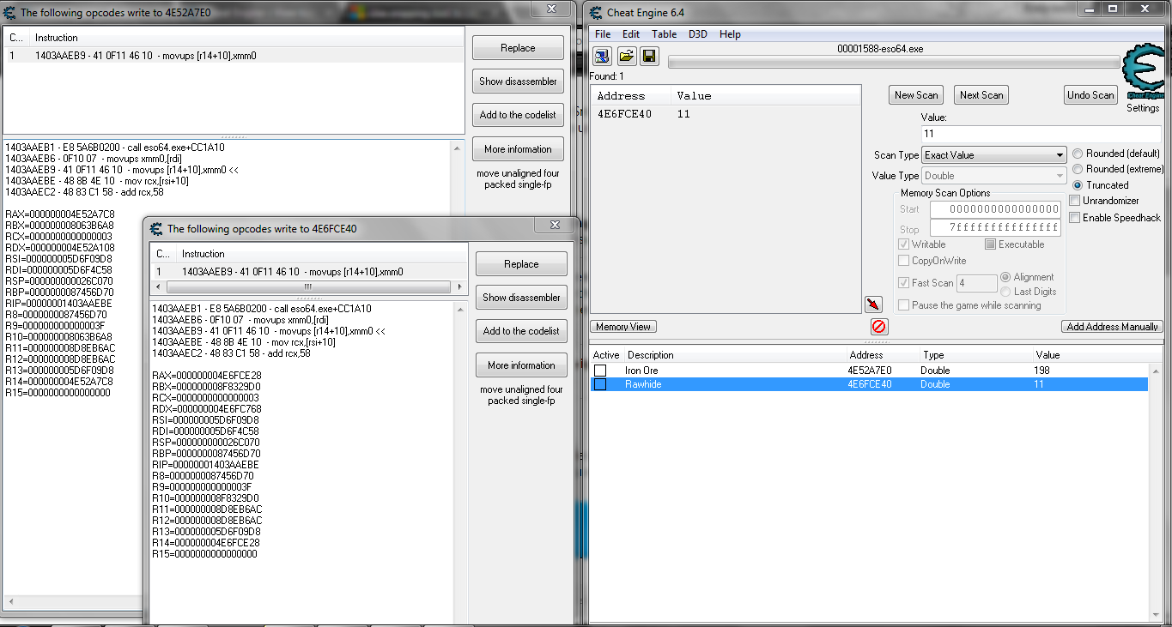
Task: Open the D3D menu
Action: [698, 34]
